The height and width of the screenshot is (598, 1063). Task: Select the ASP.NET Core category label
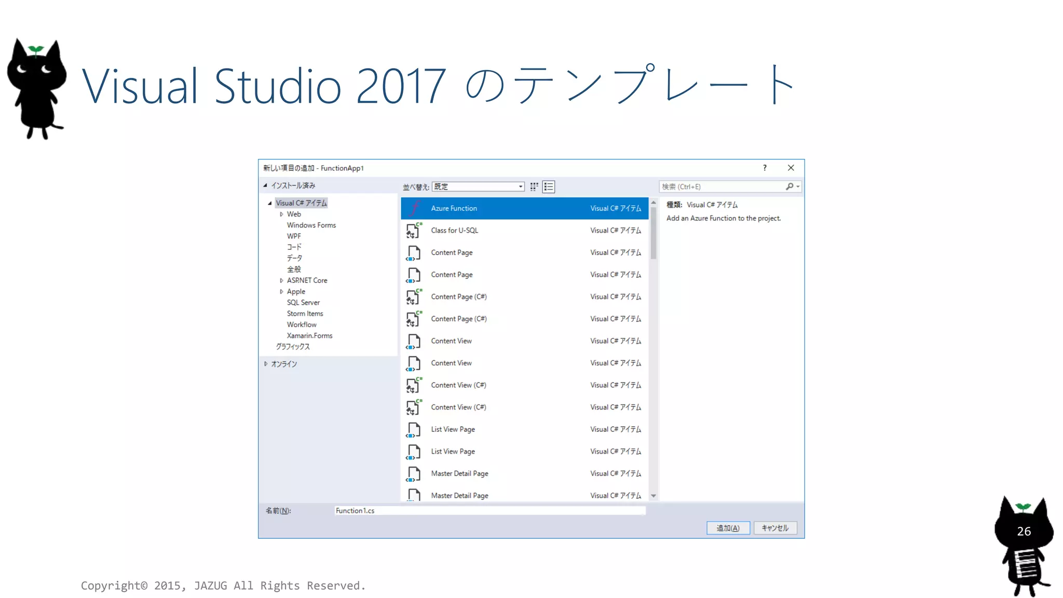click(307, 280)
